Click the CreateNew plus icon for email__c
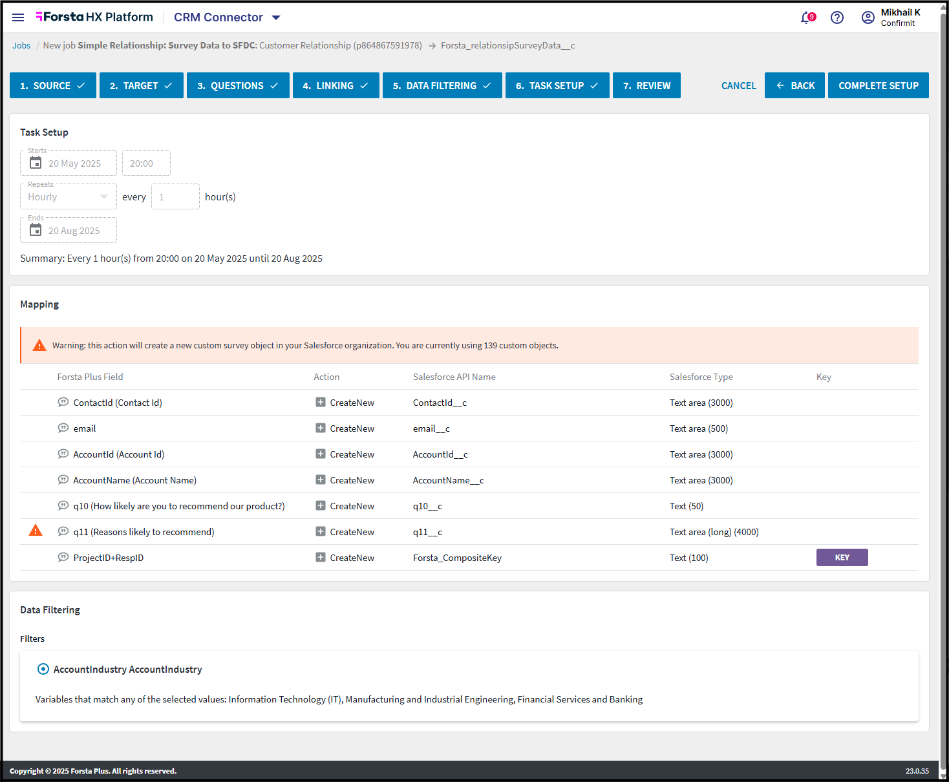 tap(321, 428)
